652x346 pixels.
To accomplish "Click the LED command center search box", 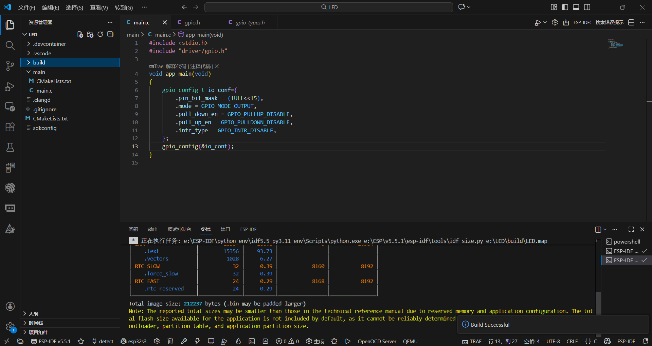I will pyautogui.click(x=329, y=7).
